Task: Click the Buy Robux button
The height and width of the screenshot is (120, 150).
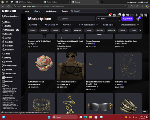Action: click(127, 19)
